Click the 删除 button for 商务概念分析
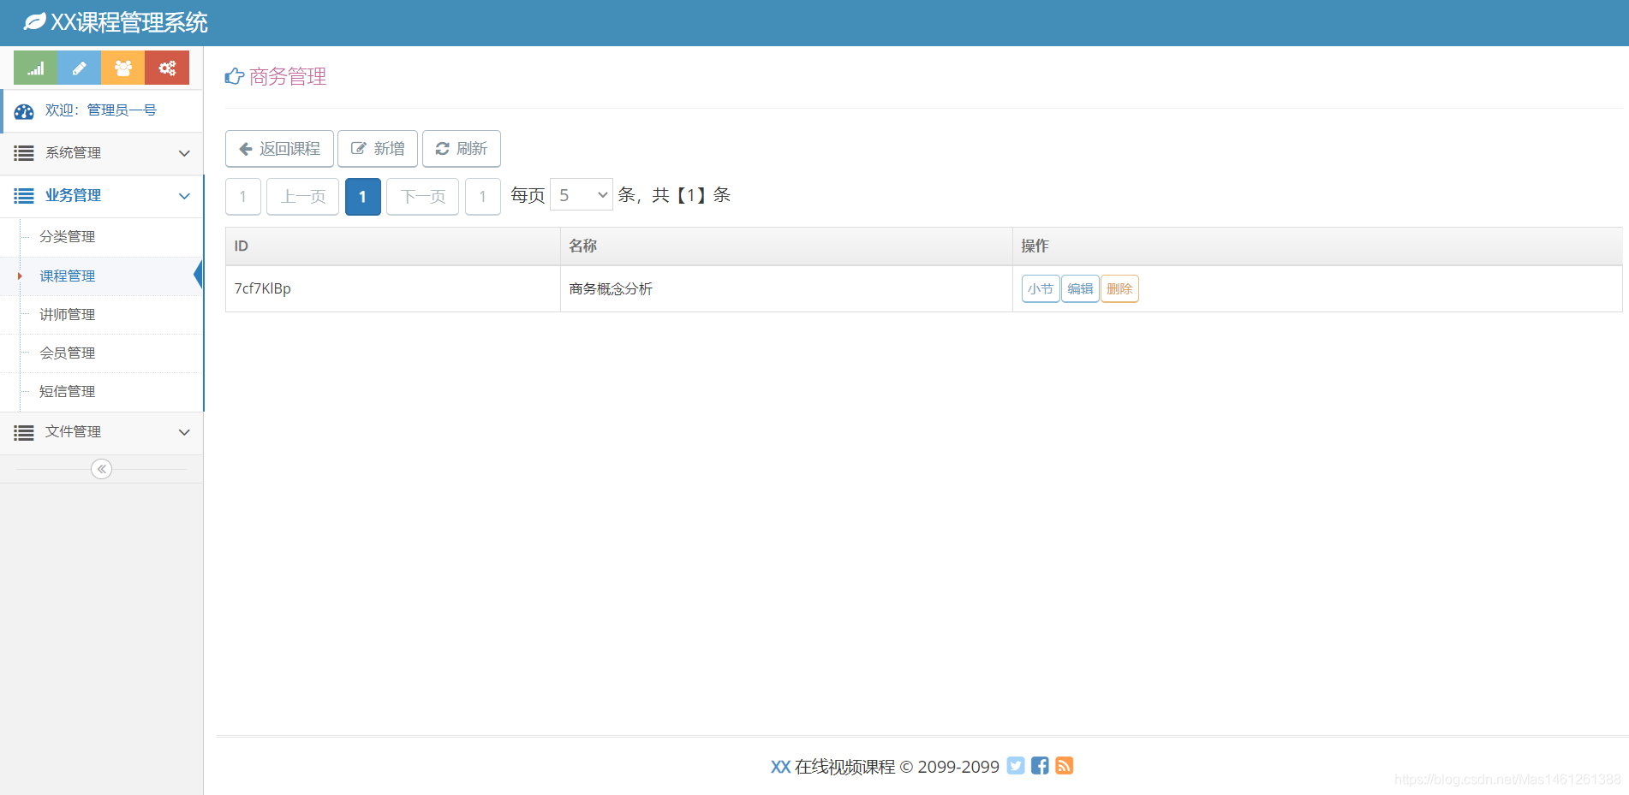 pos(1119,289)
